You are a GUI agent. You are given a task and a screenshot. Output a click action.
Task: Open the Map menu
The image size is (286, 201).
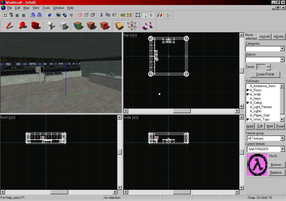(x=27, y=8)
